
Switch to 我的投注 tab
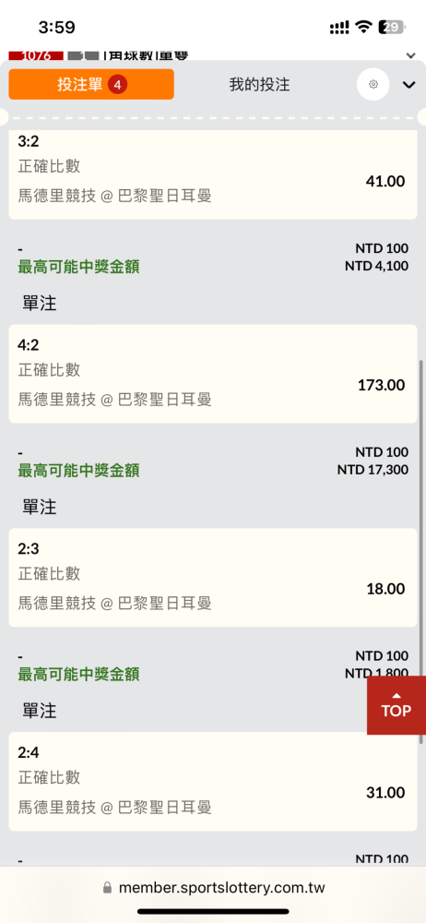259,84
